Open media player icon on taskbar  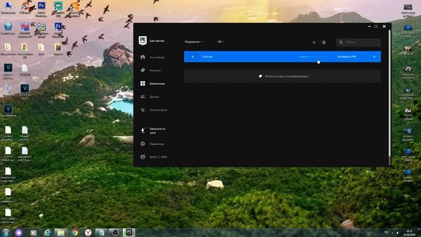[x=34, y=232]
